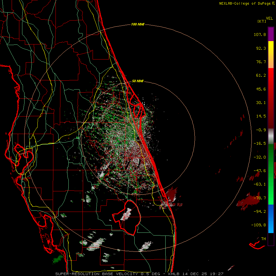
Task: Click the 107.8 velocity scale value
Action: click(x=260, y=34)
